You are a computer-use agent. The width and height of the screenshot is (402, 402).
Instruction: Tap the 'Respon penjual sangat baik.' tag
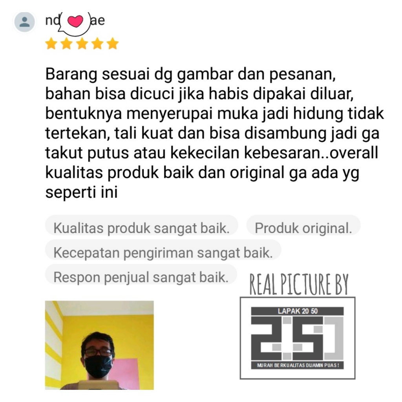coord(141,277)
